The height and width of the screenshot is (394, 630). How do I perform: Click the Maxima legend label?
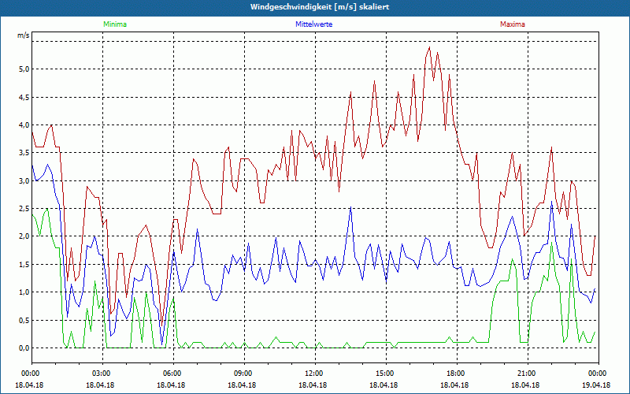[x=513, y=24]
